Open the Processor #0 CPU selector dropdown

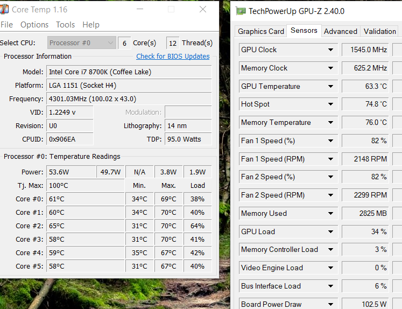pos(81,43)
